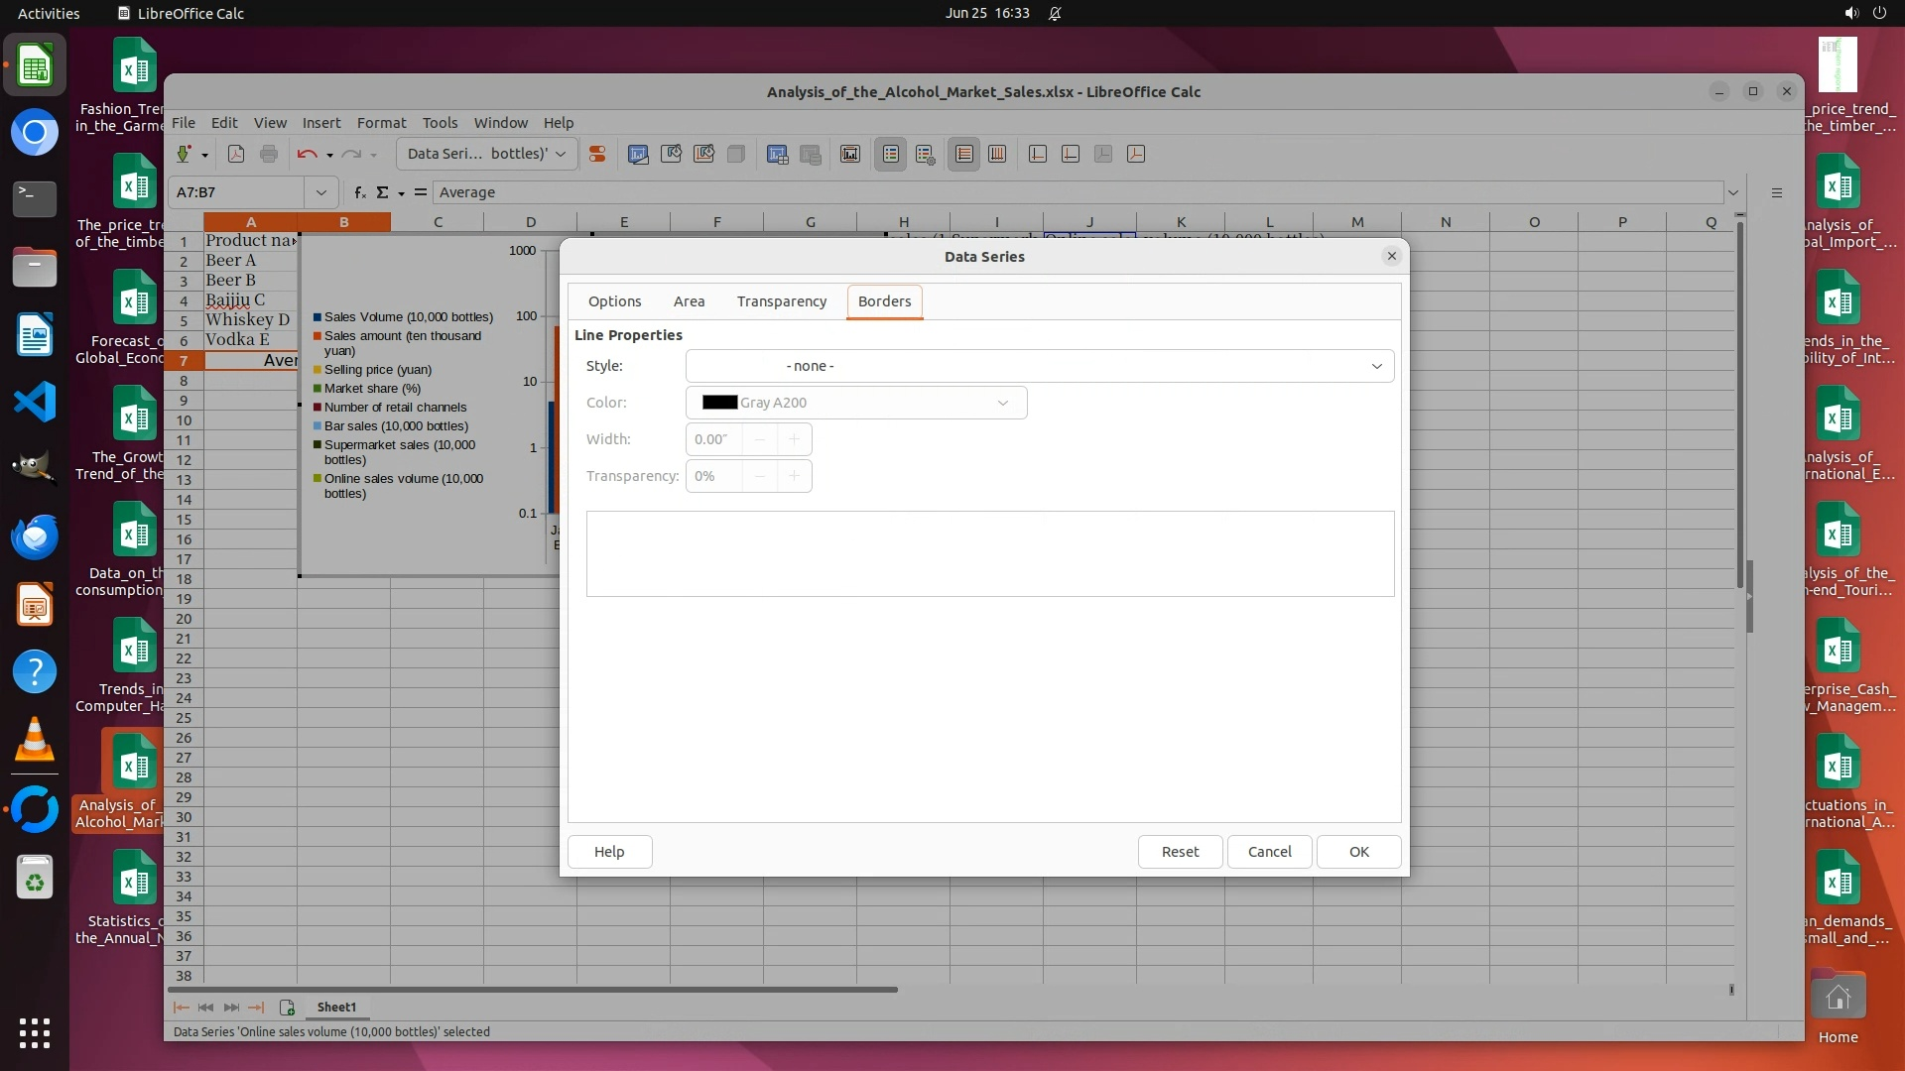Click the Export as PDF icon
This screenshot has width=1905, height=1071.
(236, 154)
